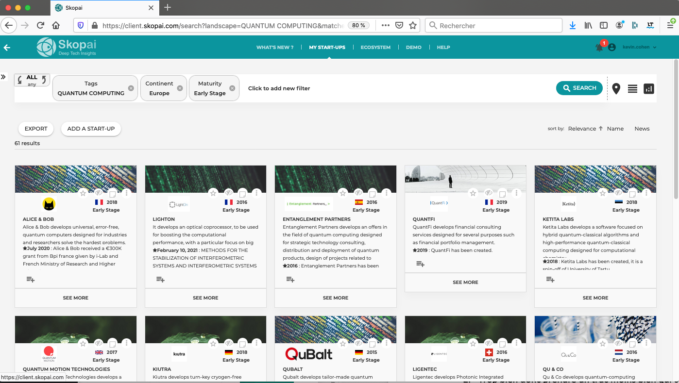Hide LightOn with the eye icon
679x383 pixels.
[x=228, y=193]
